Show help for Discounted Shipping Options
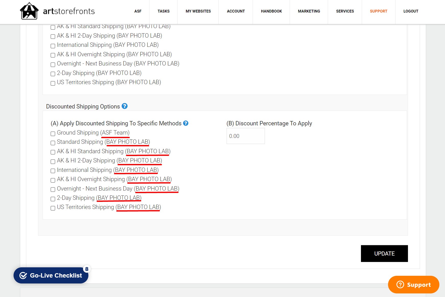Viewport: 445px width, 297px height. tap(125, 106)
